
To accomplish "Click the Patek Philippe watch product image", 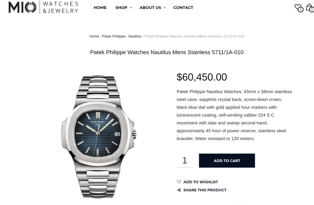I will (99, 137).
